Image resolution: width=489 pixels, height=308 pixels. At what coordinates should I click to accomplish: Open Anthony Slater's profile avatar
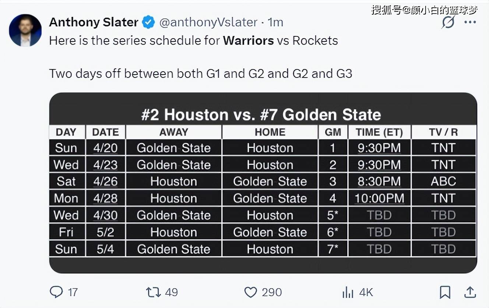25,30
